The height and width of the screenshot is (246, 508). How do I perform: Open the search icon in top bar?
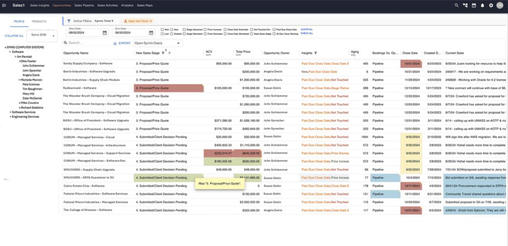[x=457, y=5]
